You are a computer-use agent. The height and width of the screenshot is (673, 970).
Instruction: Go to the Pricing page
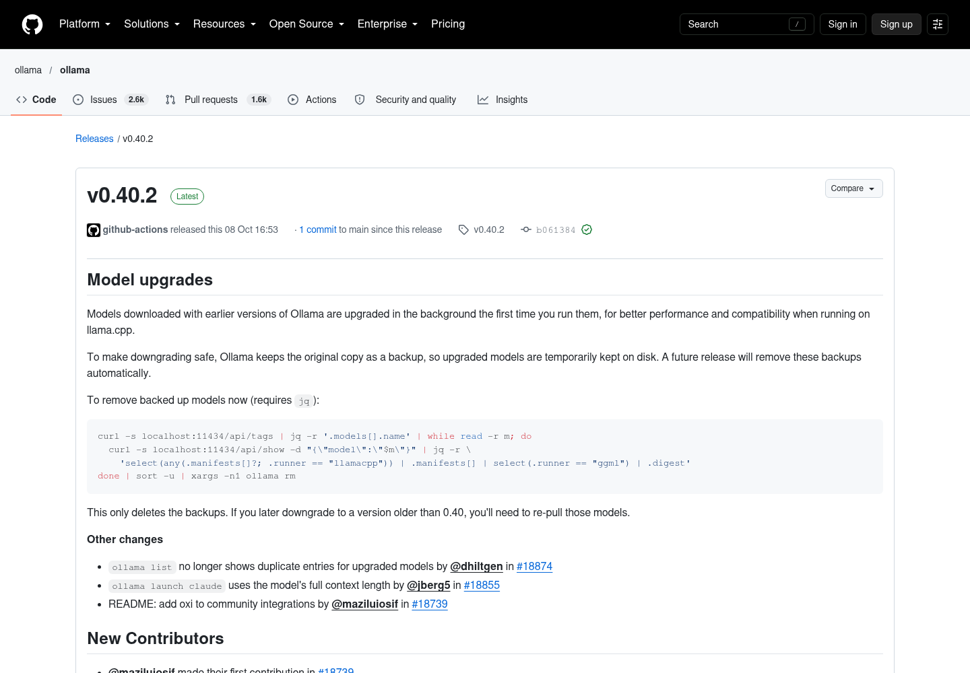(448, 24)
